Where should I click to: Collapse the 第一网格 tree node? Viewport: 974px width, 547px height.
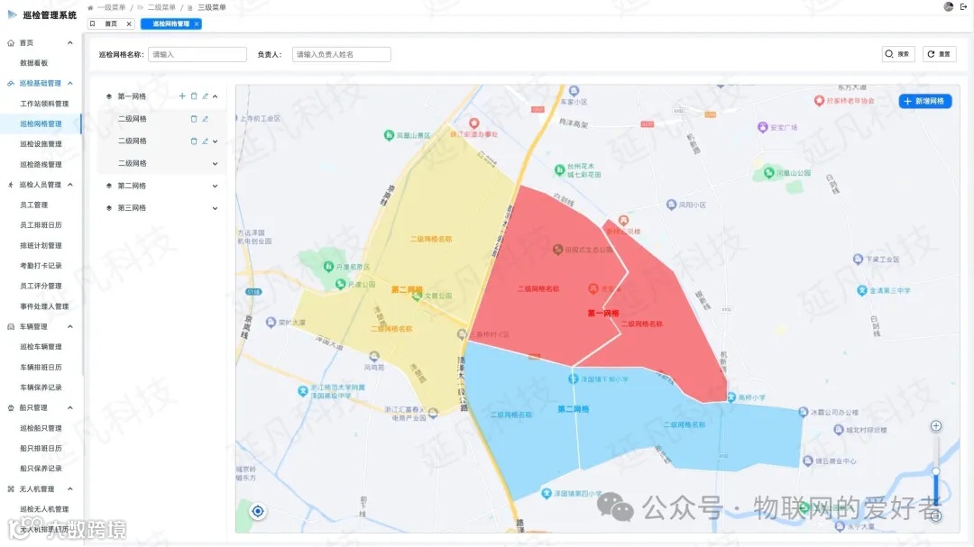[x=215, y=96]
